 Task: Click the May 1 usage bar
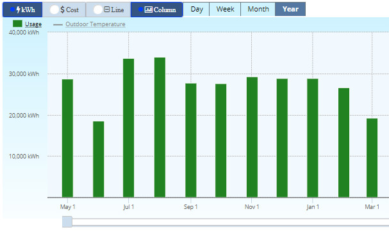(x=67, y=138)
